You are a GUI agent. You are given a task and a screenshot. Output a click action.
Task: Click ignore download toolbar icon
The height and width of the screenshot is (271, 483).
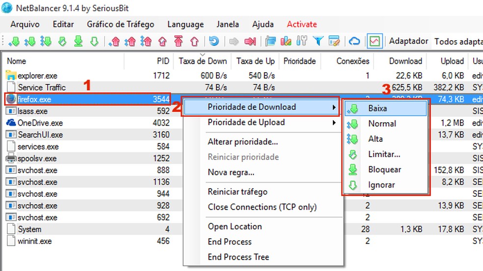click(x=94, y=41)
